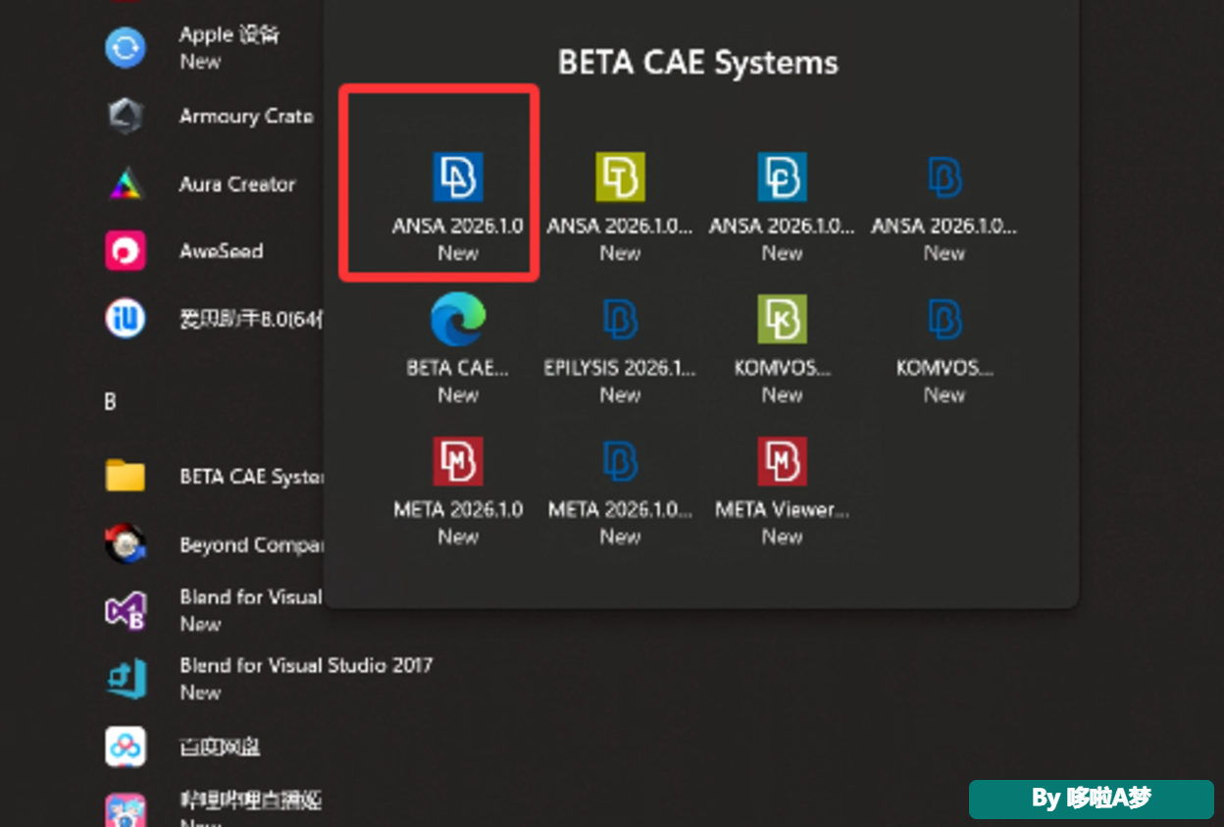Launch 百度网盘 from the app list
1224x827 pixels.
tap(181, 748)
